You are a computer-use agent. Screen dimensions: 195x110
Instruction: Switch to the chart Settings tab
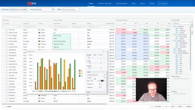tap(89, 55)
